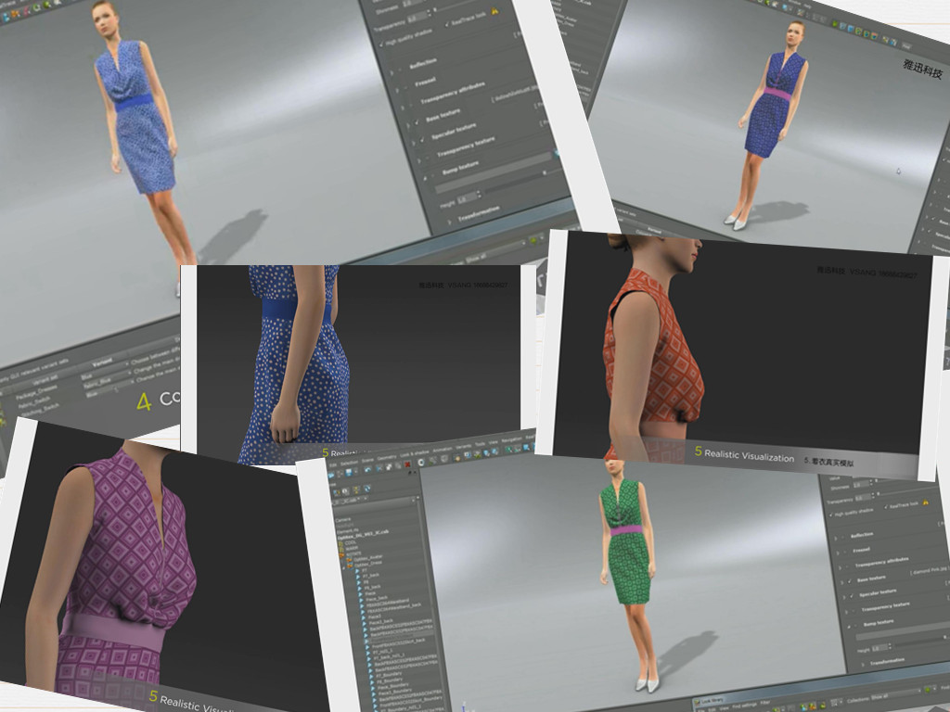
Task: Expand Reflection section in blue-dress window
Action: [392, 72]
